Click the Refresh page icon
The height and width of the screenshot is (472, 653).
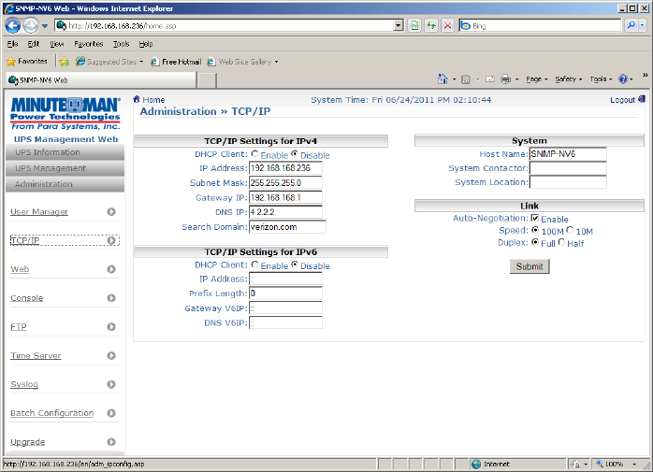click(x=431, y=26)
